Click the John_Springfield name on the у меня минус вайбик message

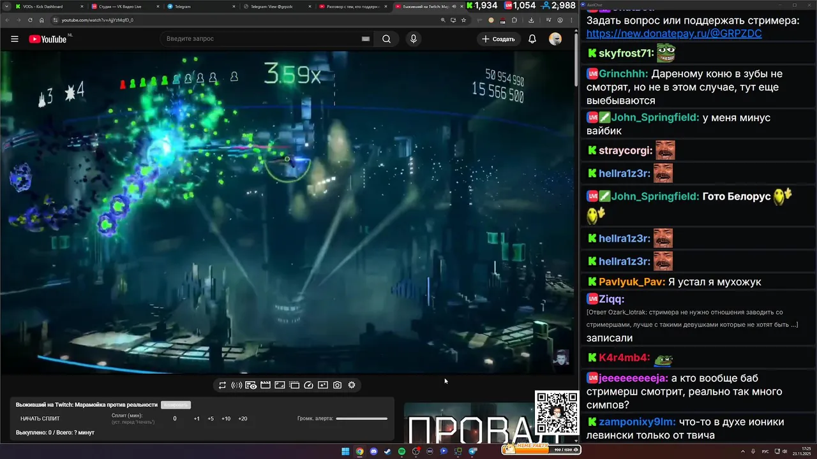(655, 118)
